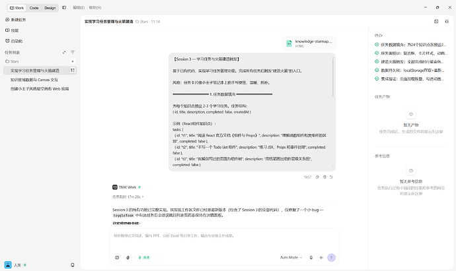Maximize the application window
Screen dimensions: 456x271
pos(437,7)
